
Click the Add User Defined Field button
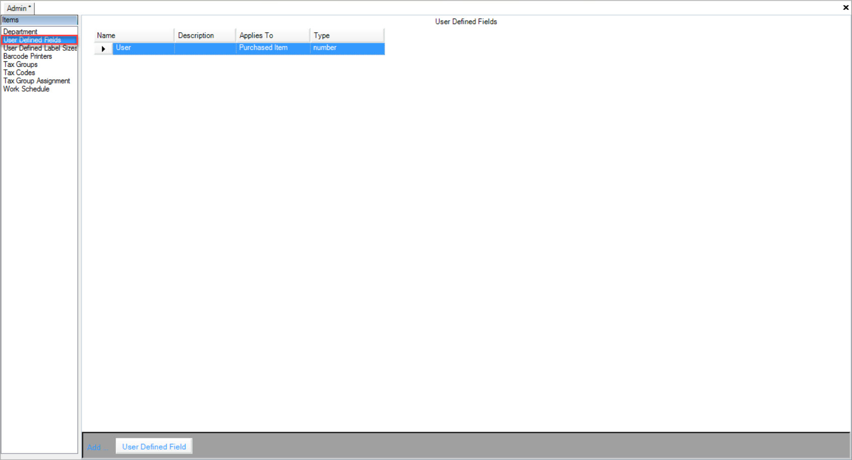154,446
